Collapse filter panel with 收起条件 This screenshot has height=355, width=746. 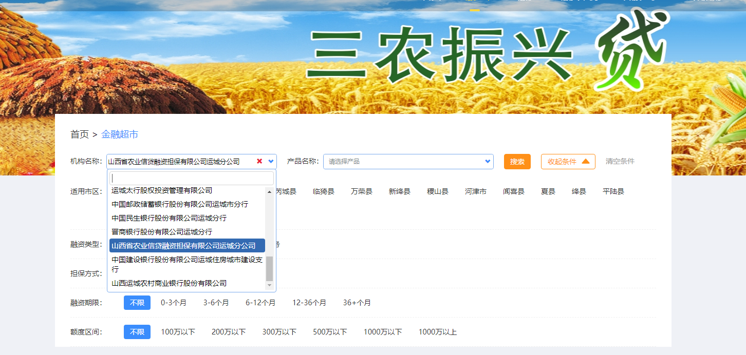(568, 161)
